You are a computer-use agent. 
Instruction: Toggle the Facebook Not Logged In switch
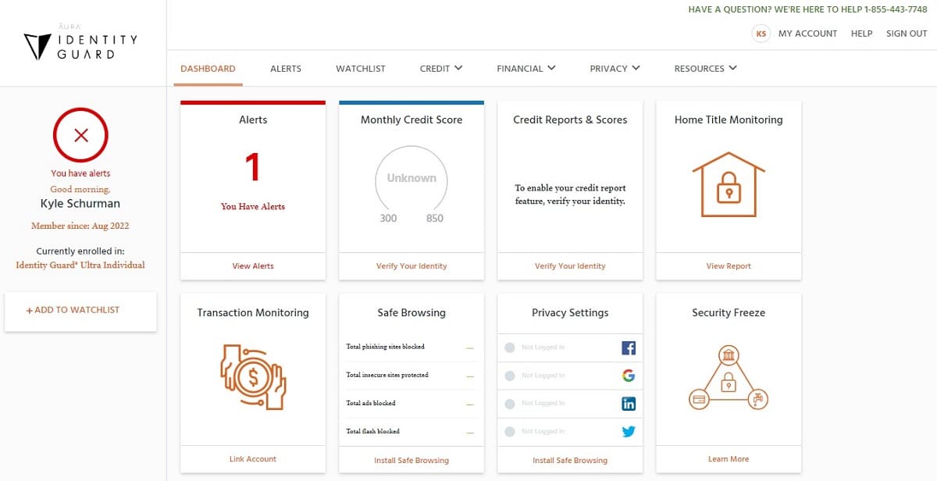point(510,347)
